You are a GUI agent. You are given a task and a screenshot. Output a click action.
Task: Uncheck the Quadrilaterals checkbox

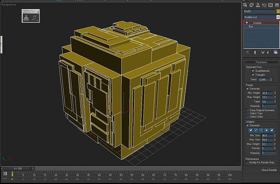[253, 71]
